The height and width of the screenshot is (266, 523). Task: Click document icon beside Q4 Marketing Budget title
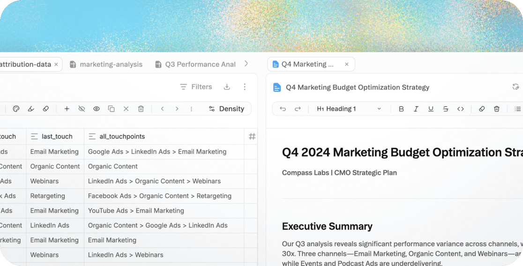click(277, 87)
